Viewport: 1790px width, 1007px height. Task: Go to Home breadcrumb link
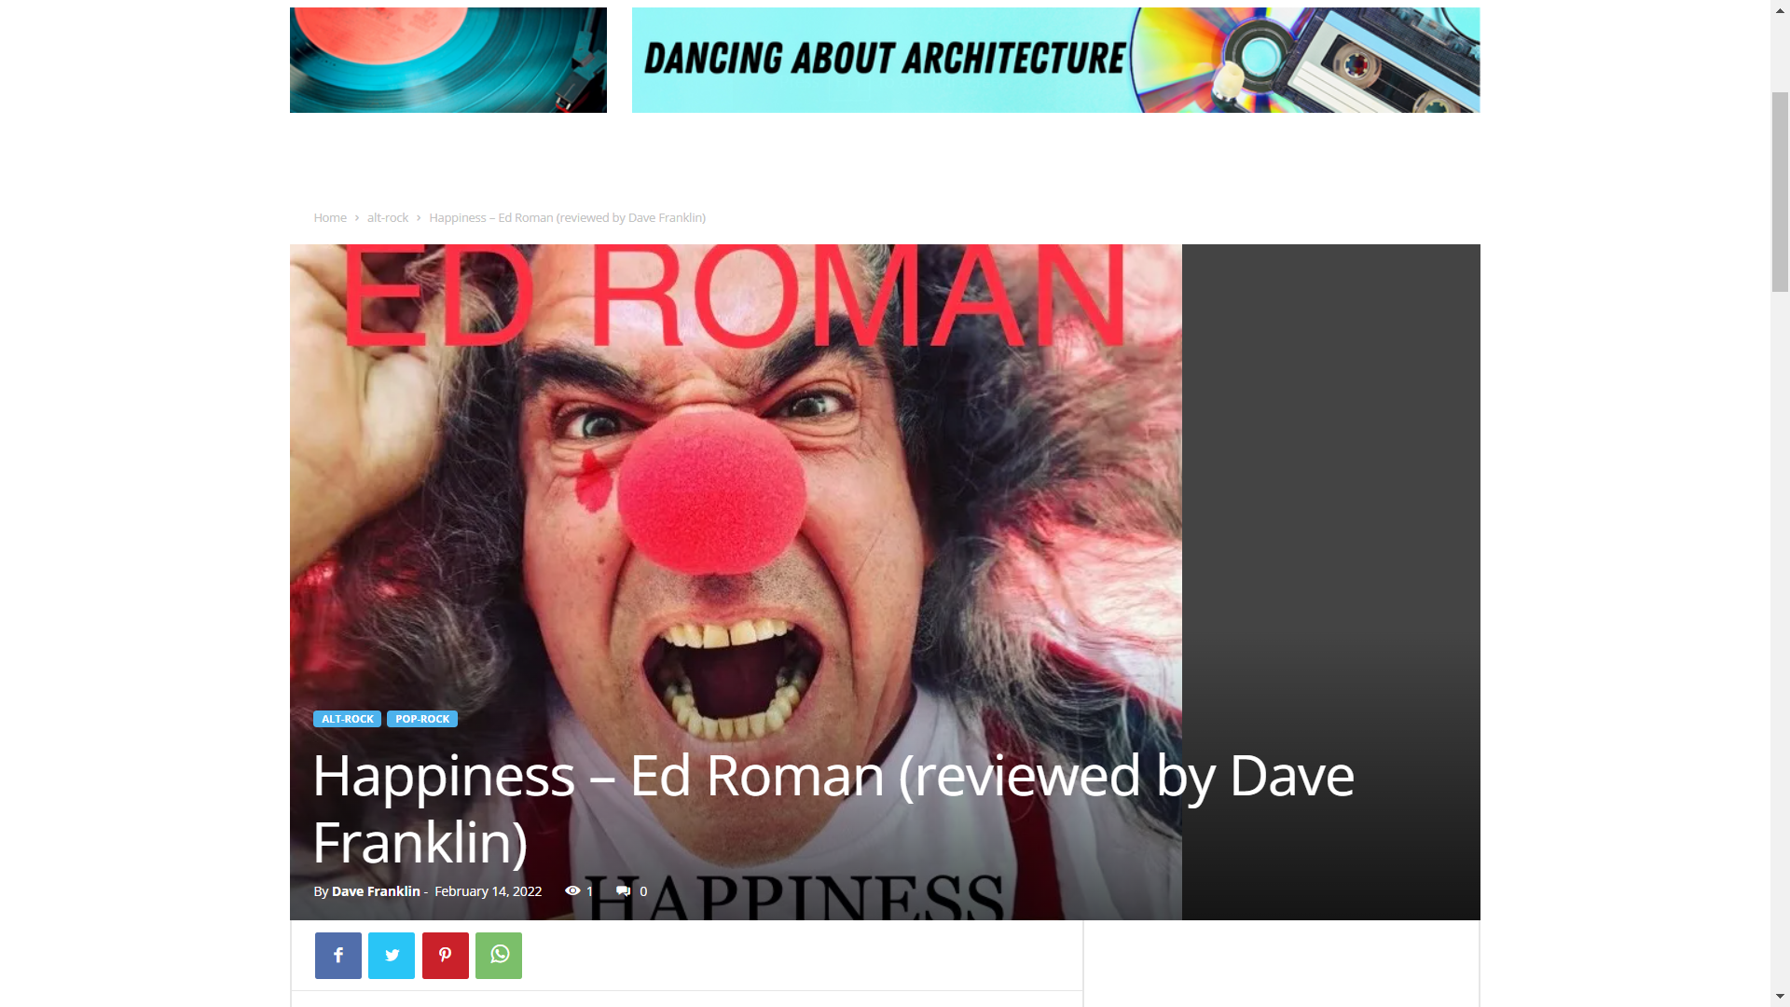pos(330,217)
